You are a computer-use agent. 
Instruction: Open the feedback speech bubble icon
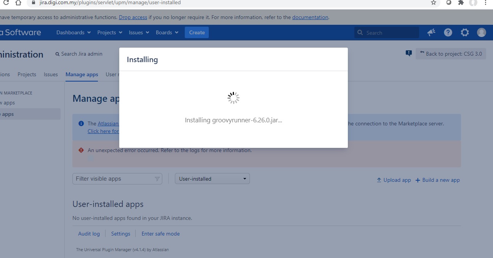coord(409,53)
